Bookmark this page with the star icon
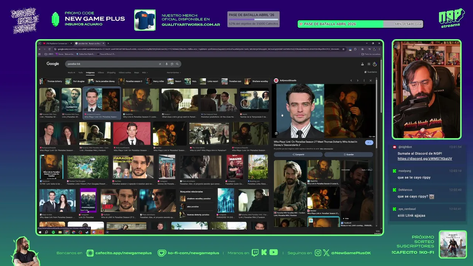Viewport: 473px width, 266px height. coord(343,49)
